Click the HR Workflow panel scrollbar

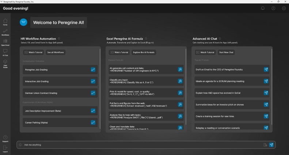click(100, 89)
